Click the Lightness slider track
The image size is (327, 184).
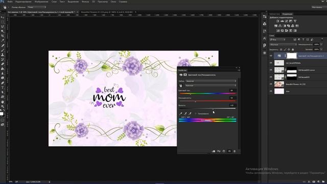tap(207, 108)
